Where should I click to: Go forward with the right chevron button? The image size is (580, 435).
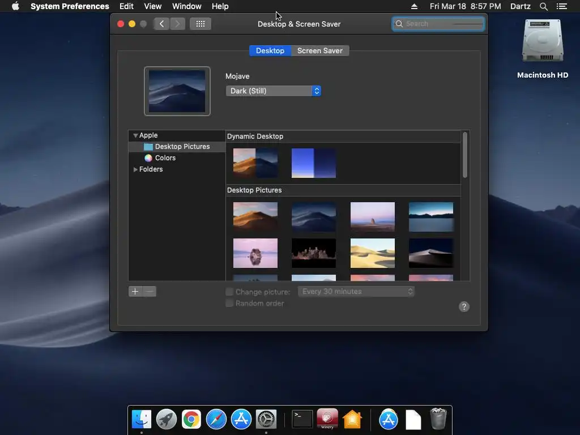[x=177, y=24]
